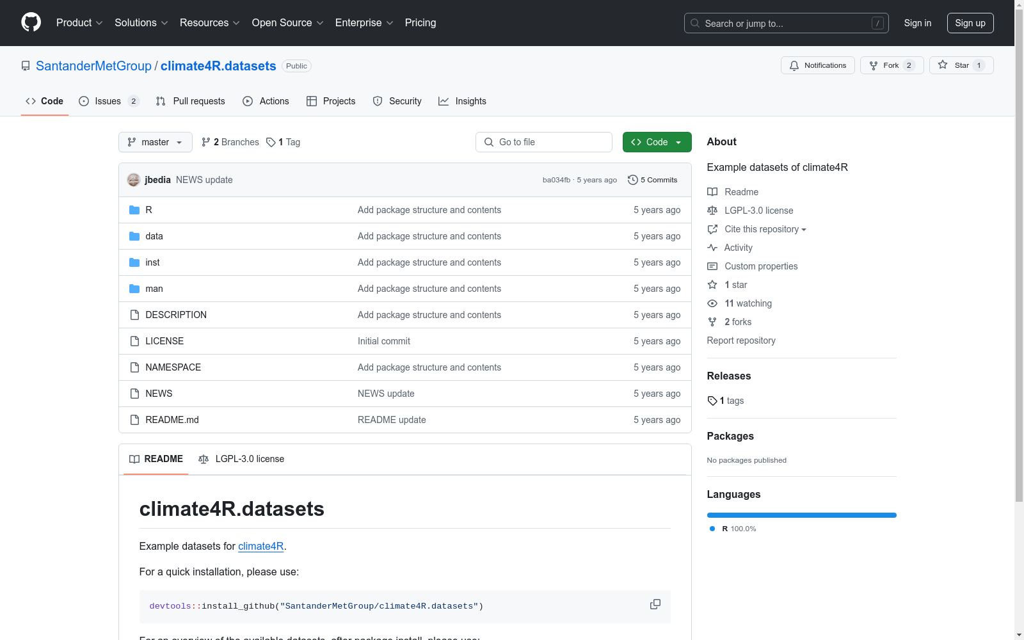1024x640 pixels.
Task: Open the 'README update' commit message
Action: (x=392, y=420)
